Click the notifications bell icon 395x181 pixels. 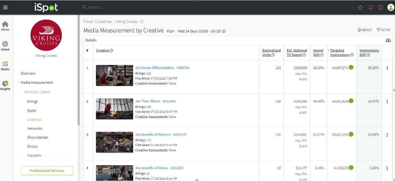coord(371,7)
